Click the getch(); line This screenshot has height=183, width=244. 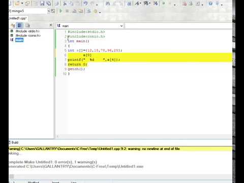[x=76, y=69]
